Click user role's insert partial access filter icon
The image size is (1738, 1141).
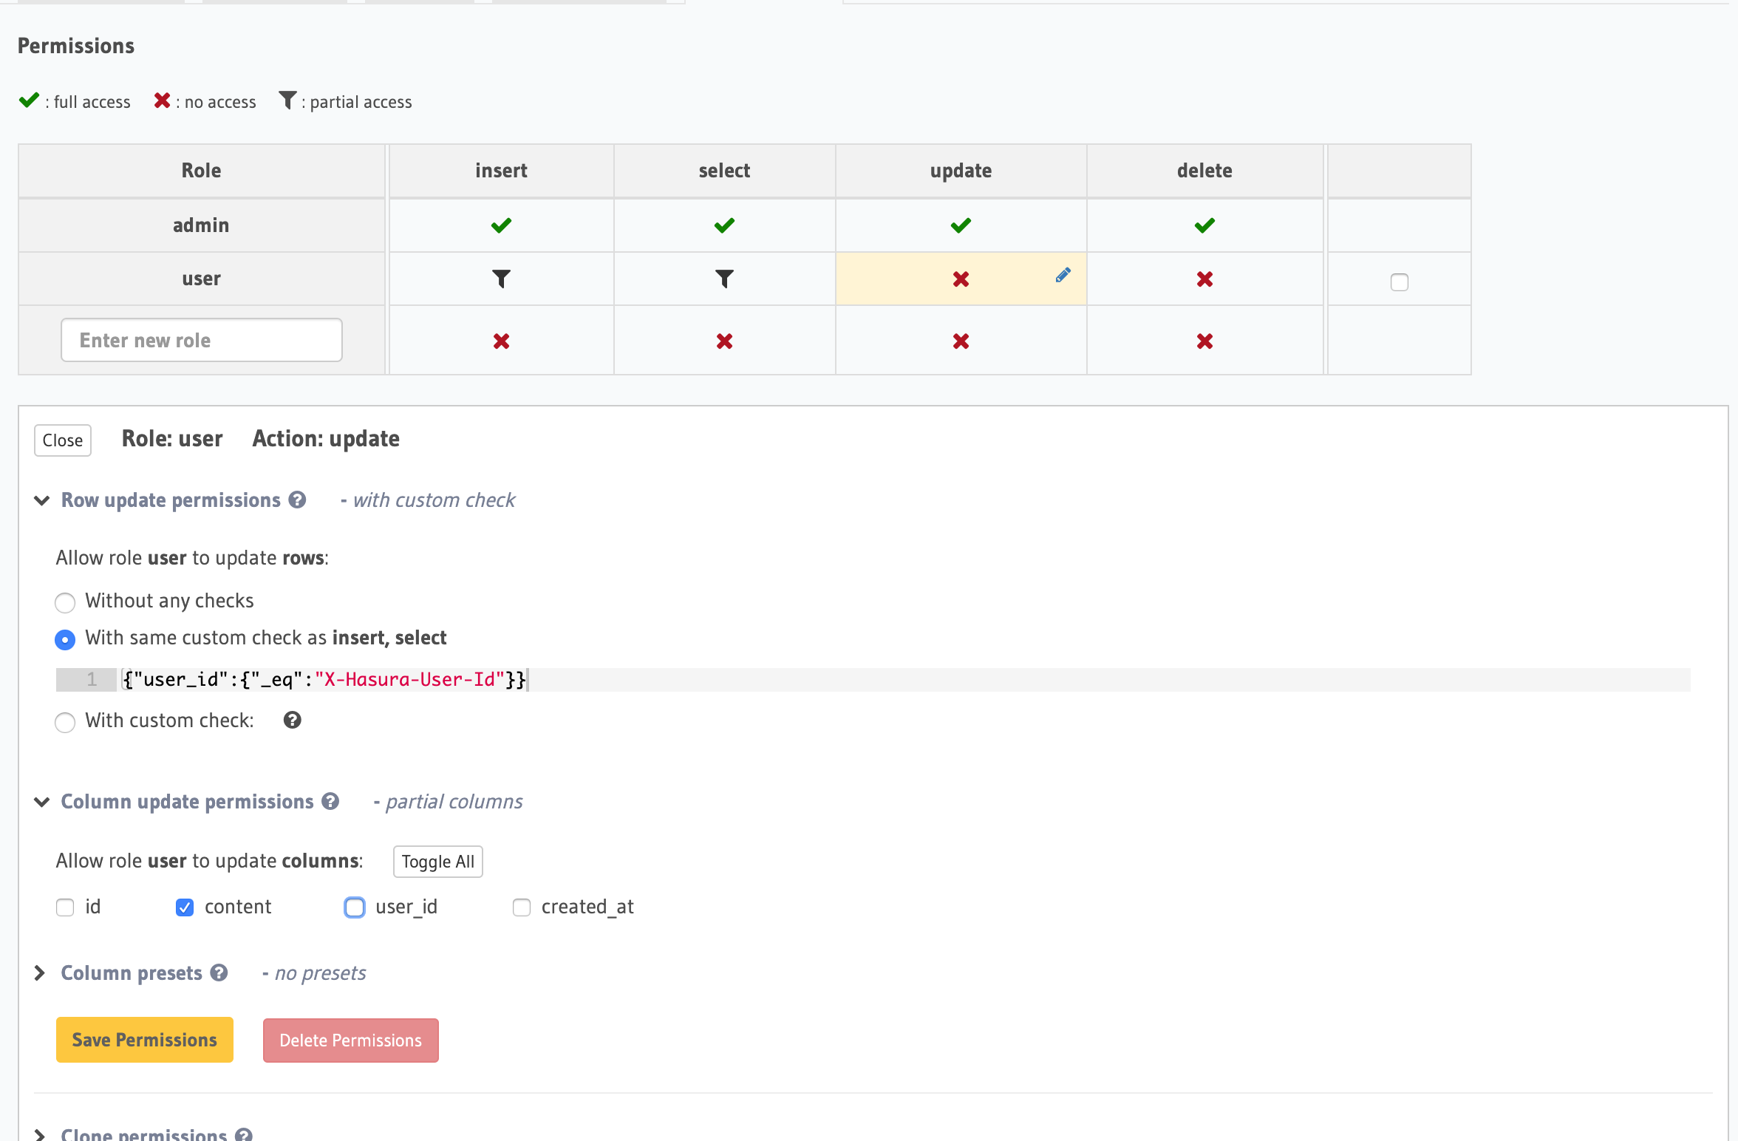501,279
